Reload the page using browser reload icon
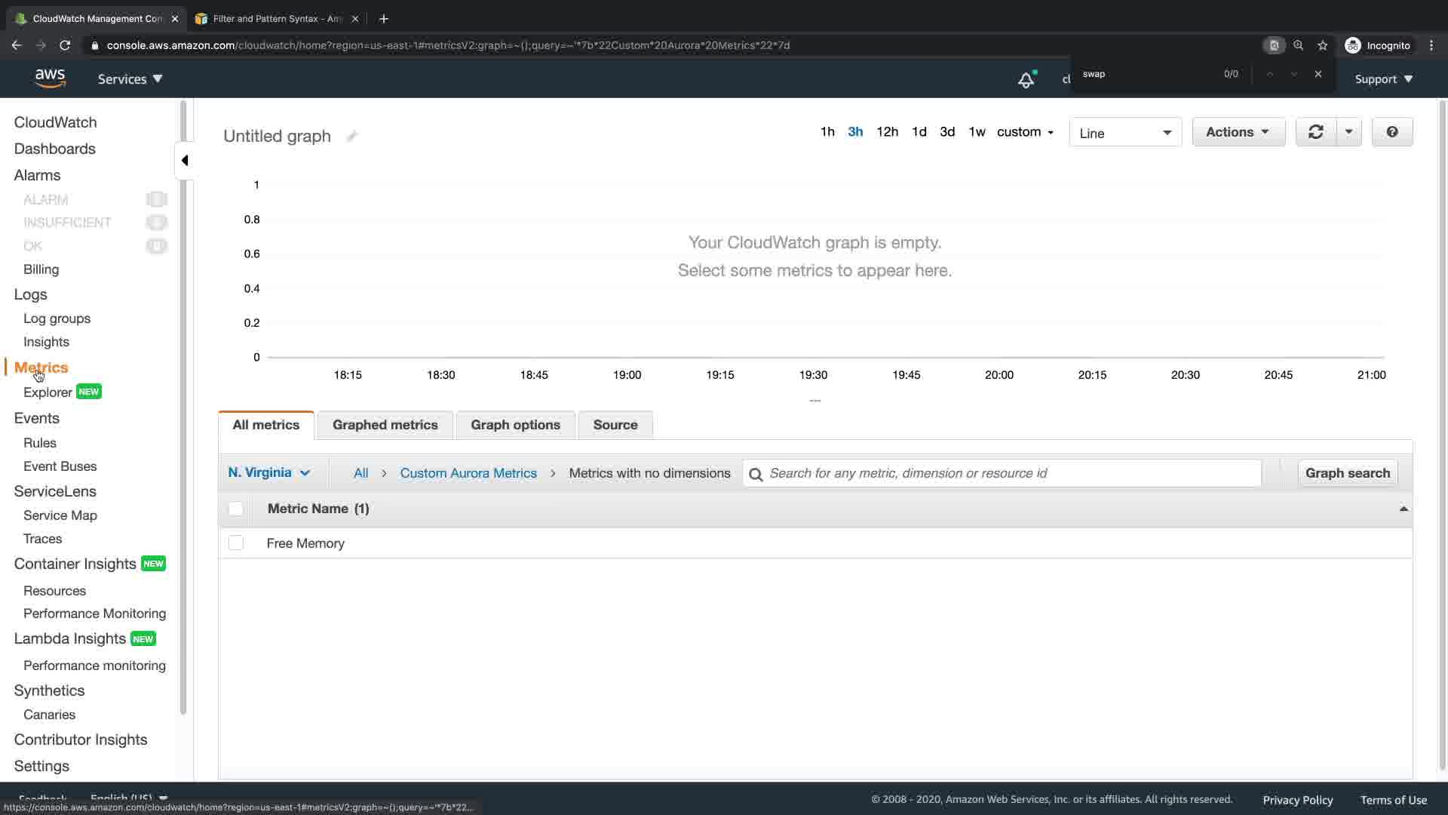Screen dimensions: 1448x815 point(65,45)
